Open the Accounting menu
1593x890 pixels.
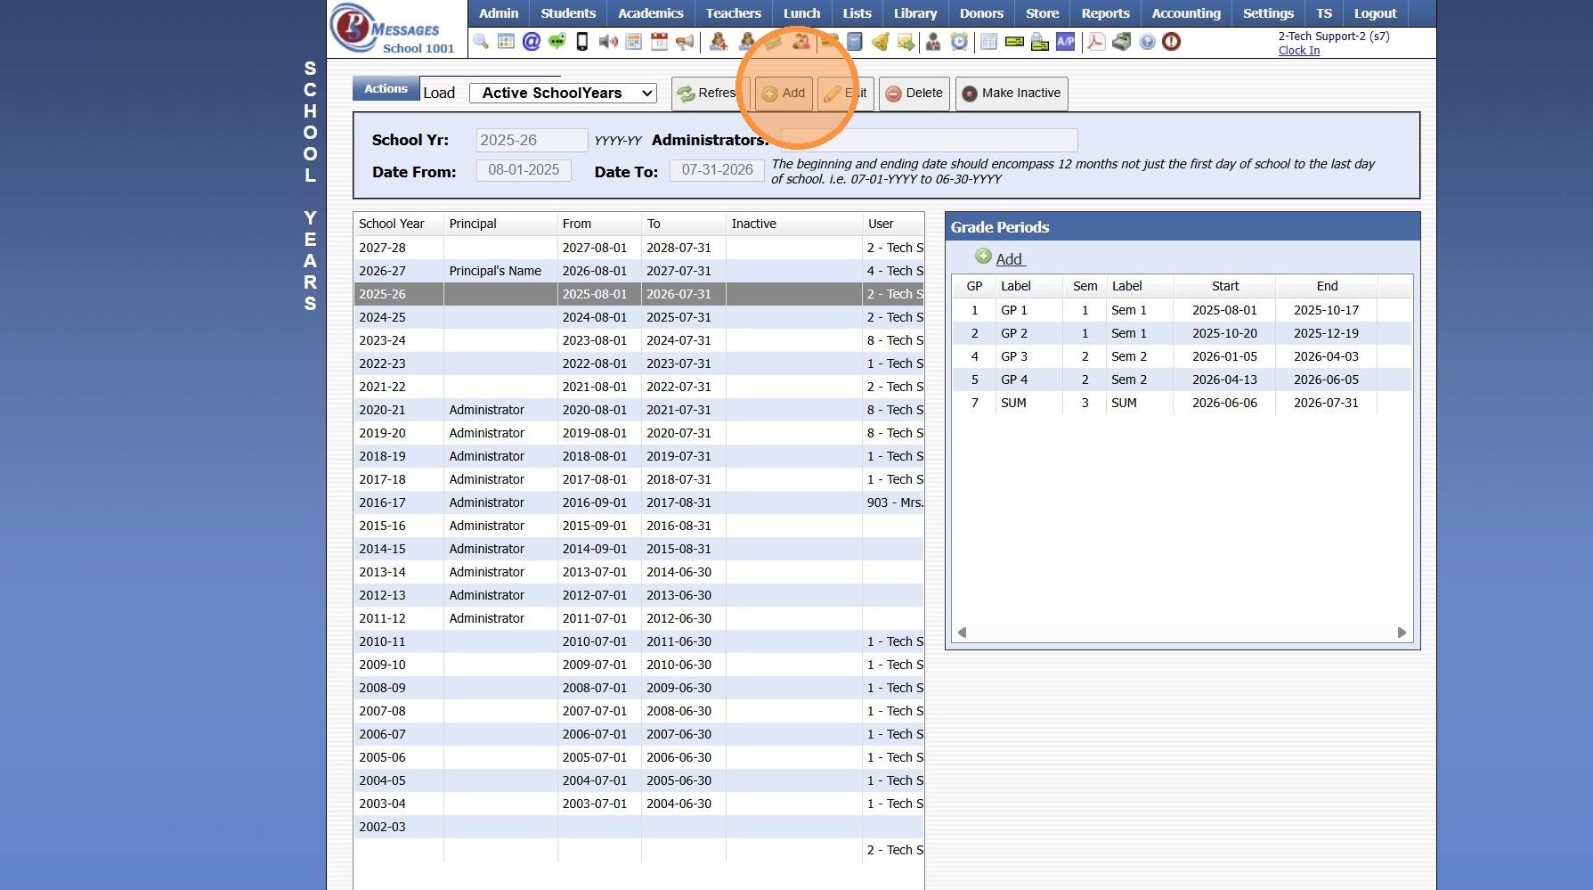(x=1185, y=13)
